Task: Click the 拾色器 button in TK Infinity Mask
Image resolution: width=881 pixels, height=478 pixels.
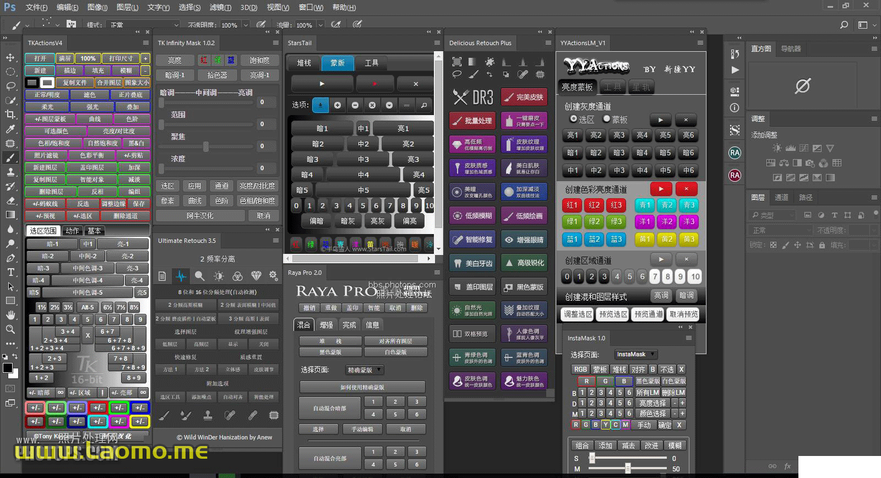Action: coord(217,75)
